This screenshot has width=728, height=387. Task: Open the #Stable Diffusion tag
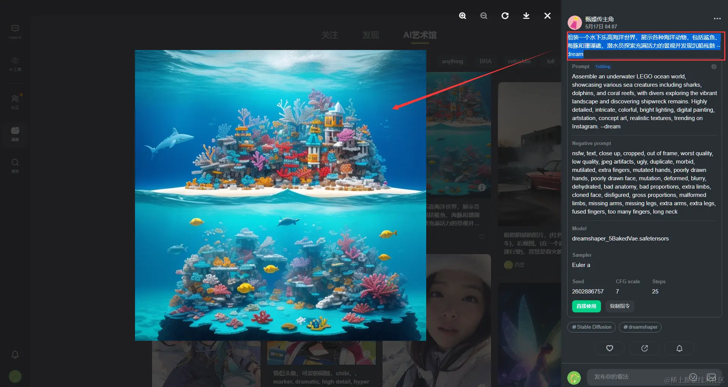(591, 327)
